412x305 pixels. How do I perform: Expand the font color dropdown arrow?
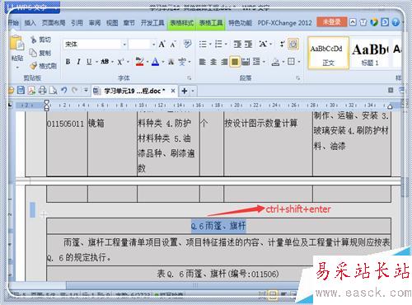click(163, 62)
